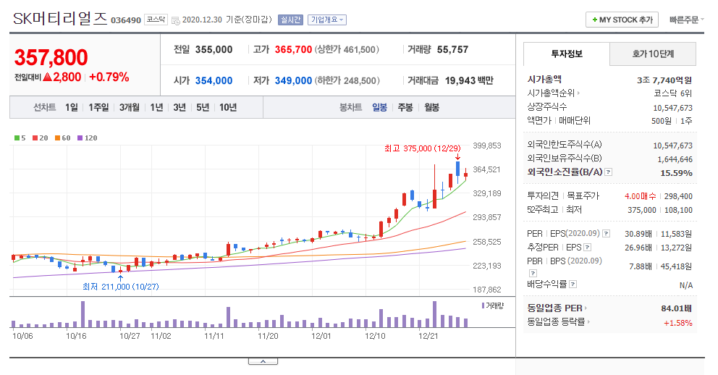
Task: Click the current price 357,800
Action: point(51,57)
